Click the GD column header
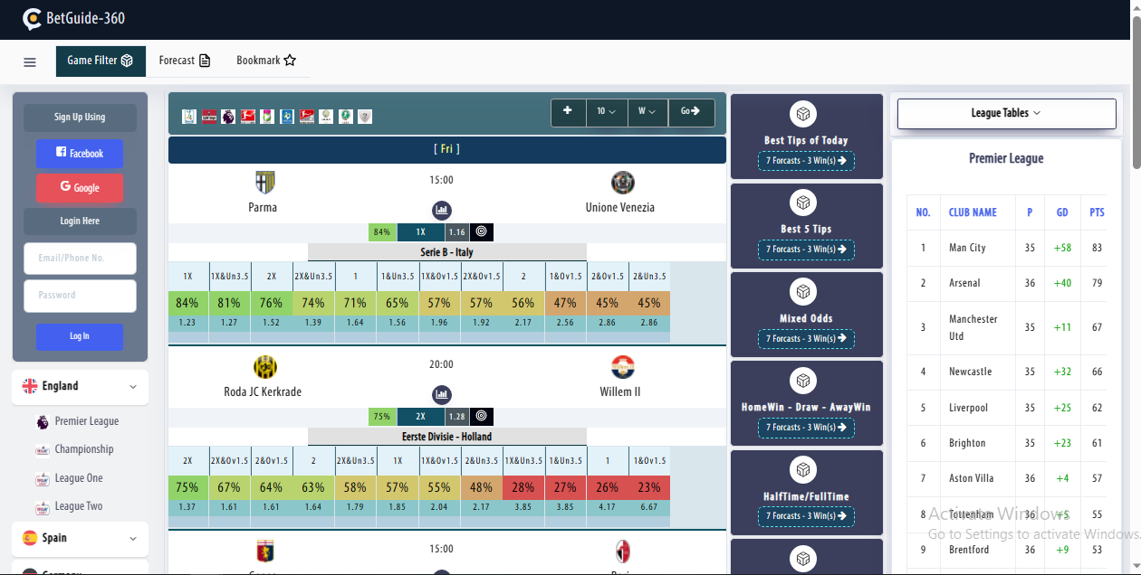Viewport: 1141px width, 575px height. (1062, 212)
